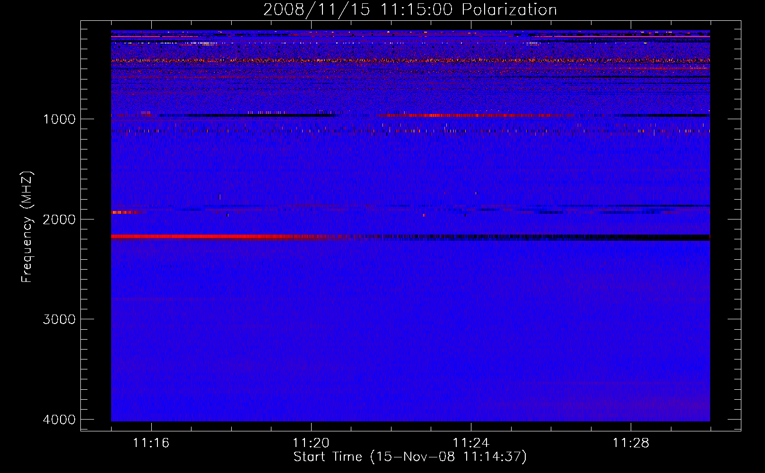765x473 pixels.
Task: Click the short red streak at left edge near 2000 MHz
Action: tap(125, 212)
